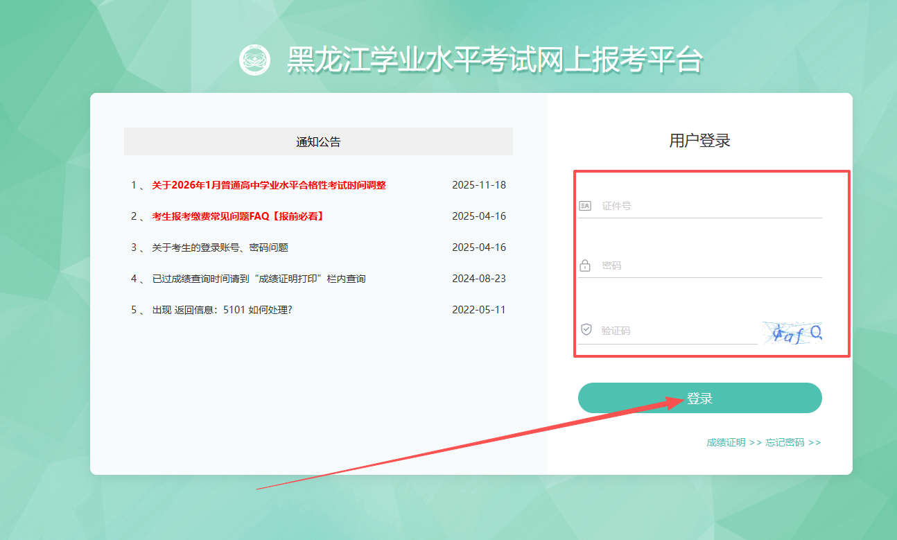Open the 考生报考缴费常见问题FAQ notice
Image resolution: width=897 pixels, height=540 pixels.
click(x=238, y=216)
